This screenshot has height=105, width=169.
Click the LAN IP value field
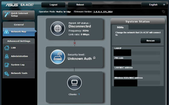(x=137, y=53)
